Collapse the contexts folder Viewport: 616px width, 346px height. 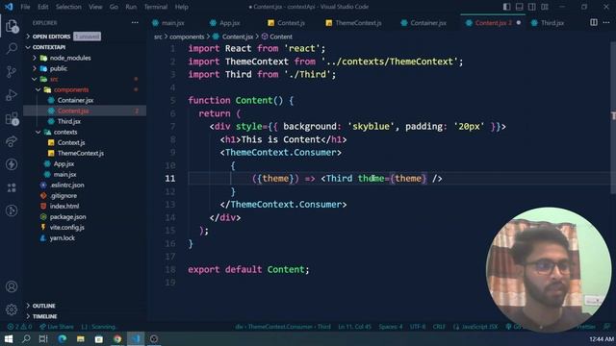tap(65, 132)
